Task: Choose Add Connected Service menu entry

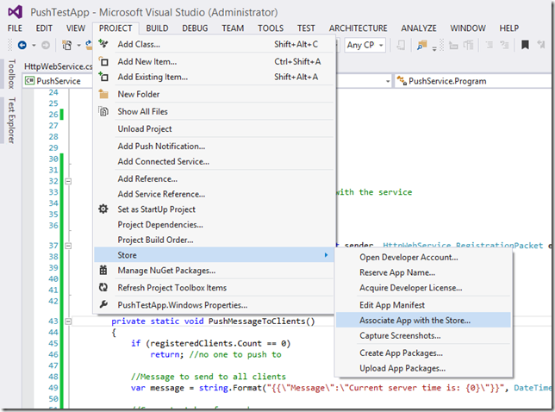Action: 214,161
